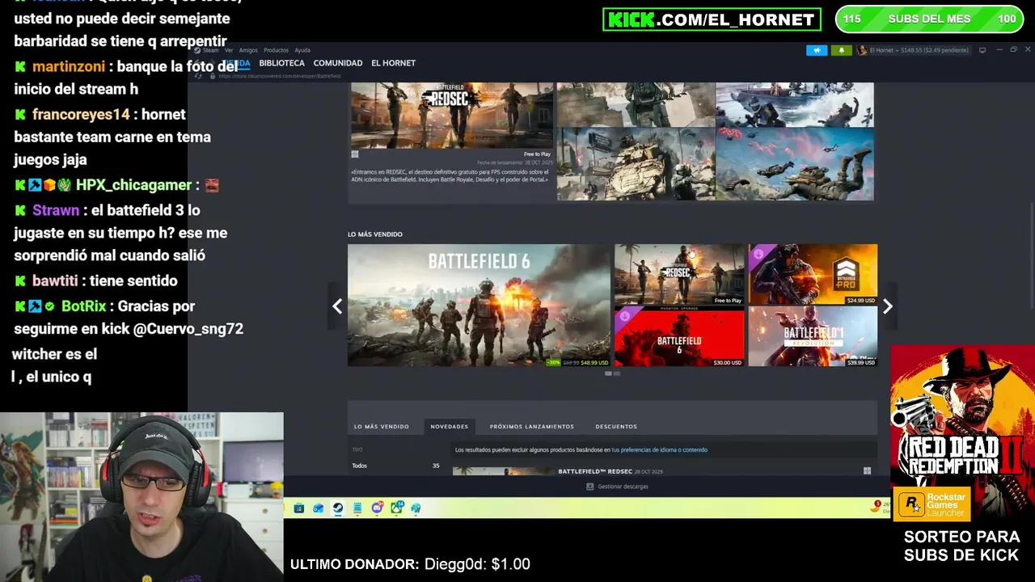Open Outlook from the taskbar
This screenshot has width=1035, height=582.
319,508
